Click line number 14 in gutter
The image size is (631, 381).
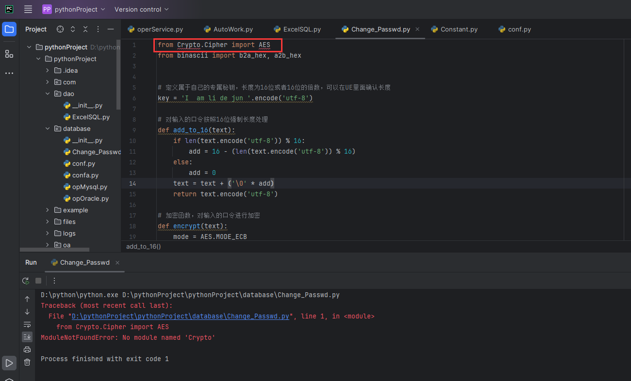pyautogui.click(x=133, y=183)
